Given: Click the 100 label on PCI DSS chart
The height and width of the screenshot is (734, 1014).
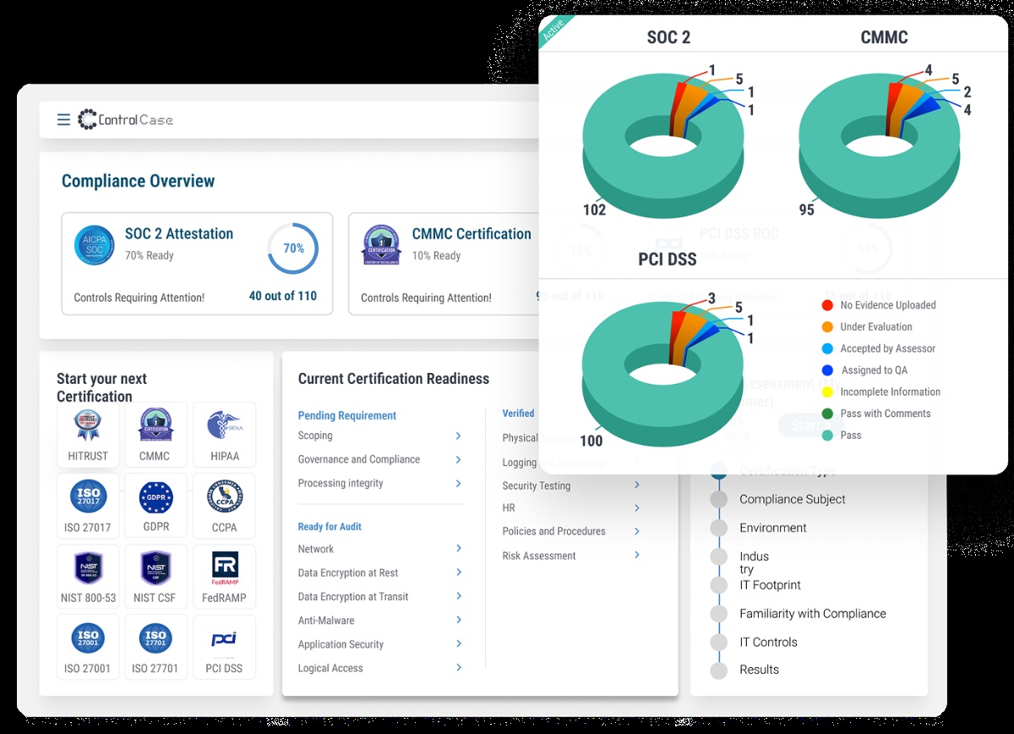Looking at the screenshot, I should click(x=591, y=441).
